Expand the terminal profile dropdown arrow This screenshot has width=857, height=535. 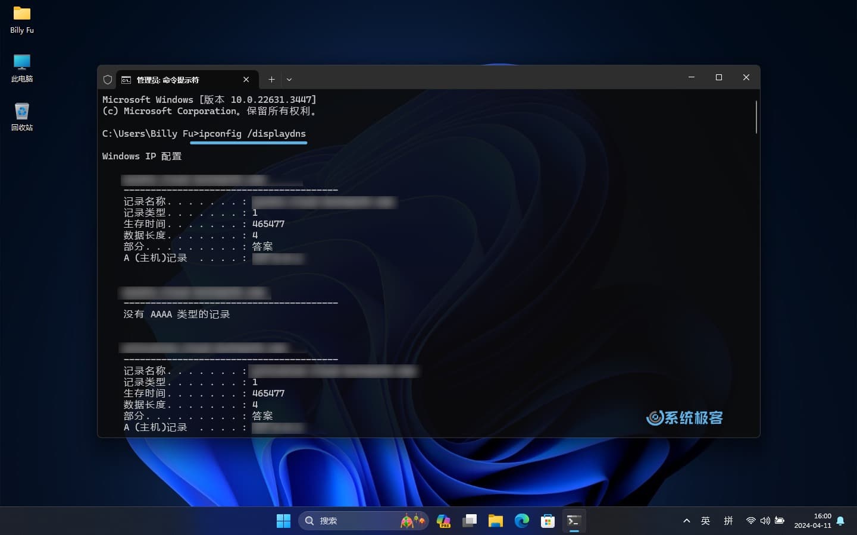pos(289,80)
